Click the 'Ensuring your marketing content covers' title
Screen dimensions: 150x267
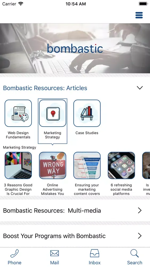tap(87, 189)
